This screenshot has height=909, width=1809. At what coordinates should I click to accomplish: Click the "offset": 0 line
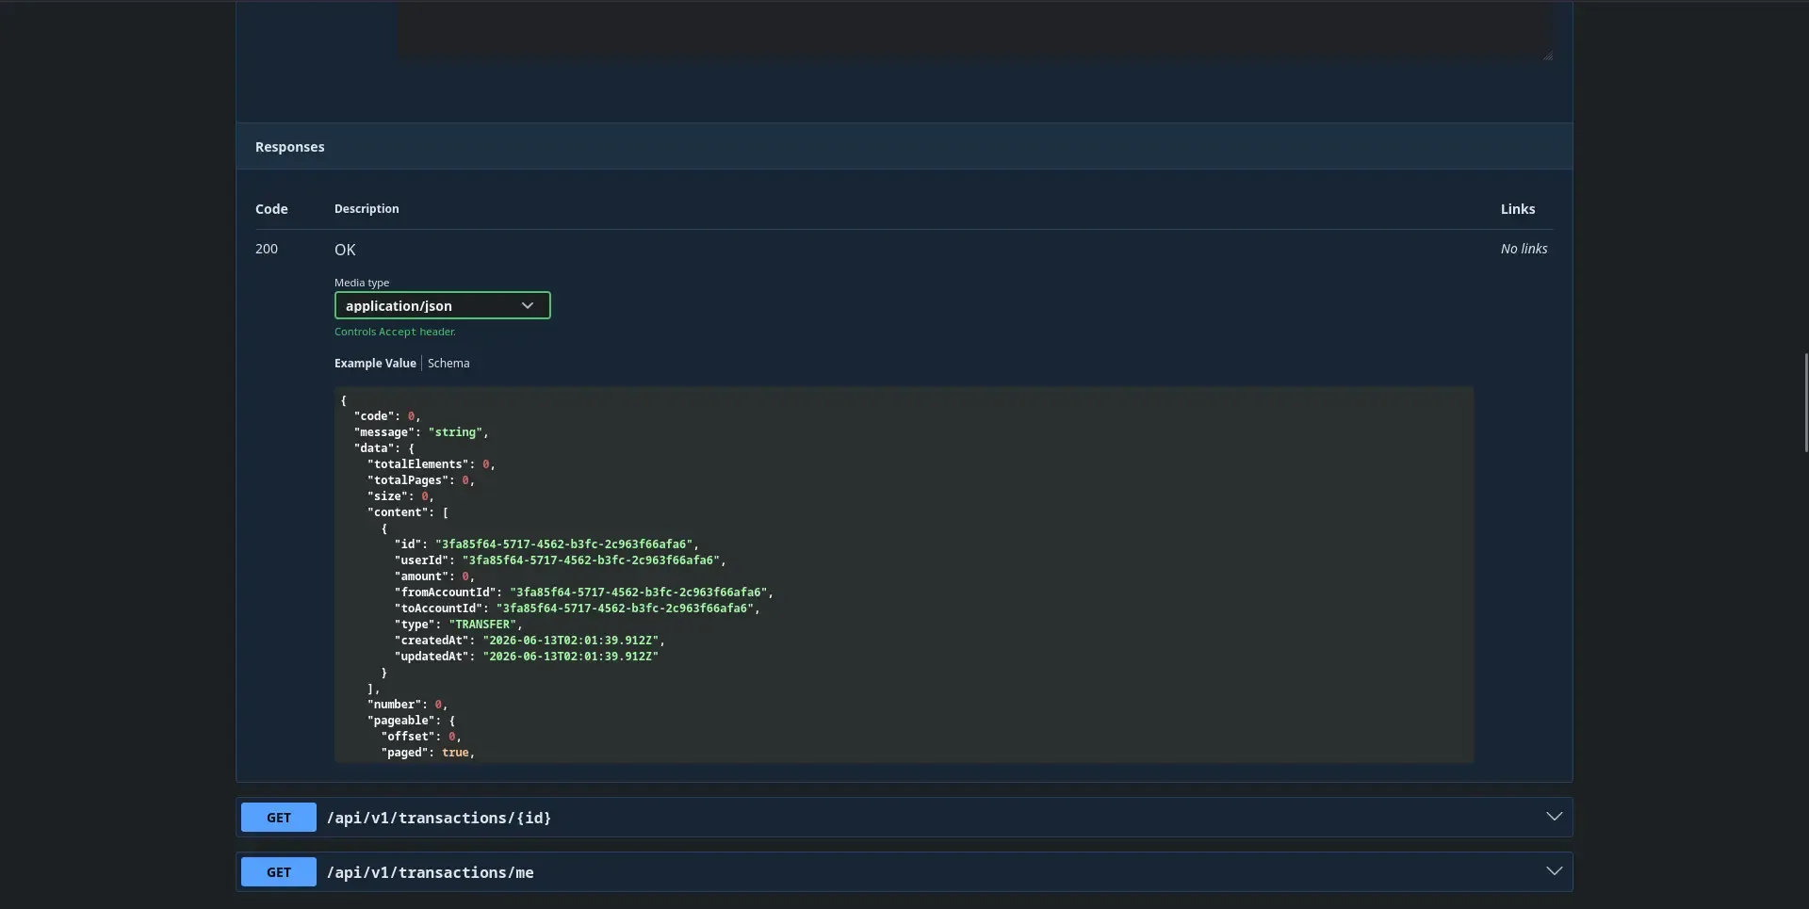click(x=421, y=737)
